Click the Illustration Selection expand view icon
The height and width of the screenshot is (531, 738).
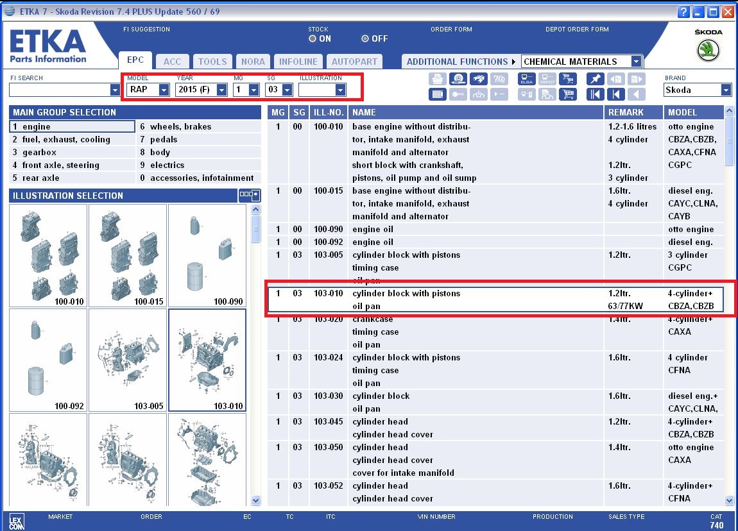[249, 195]
